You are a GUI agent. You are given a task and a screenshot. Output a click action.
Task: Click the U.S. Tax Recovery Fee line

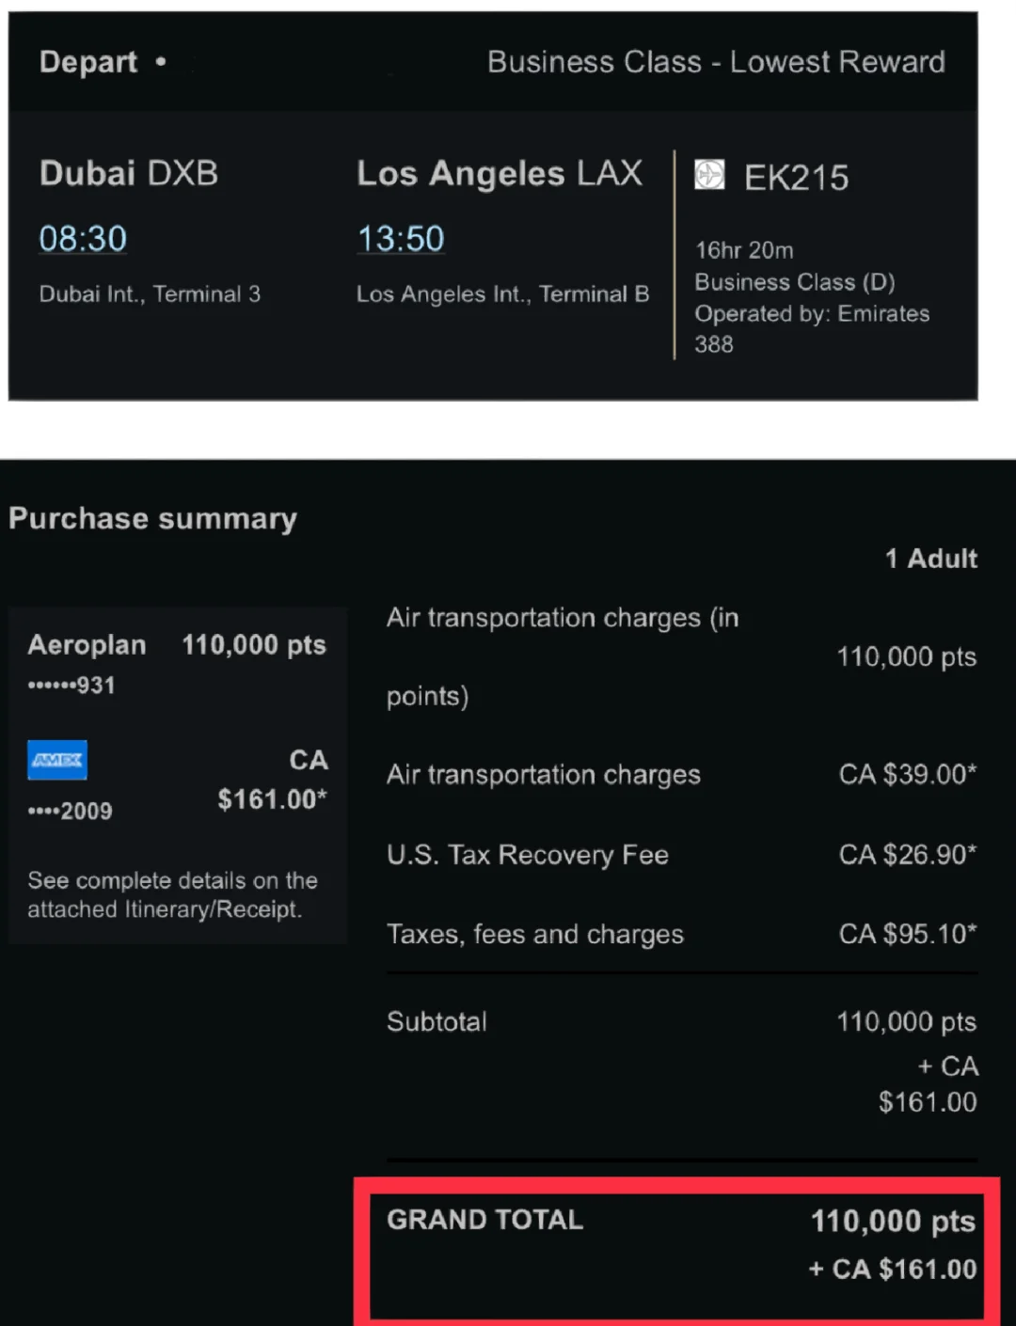point(527,855)
